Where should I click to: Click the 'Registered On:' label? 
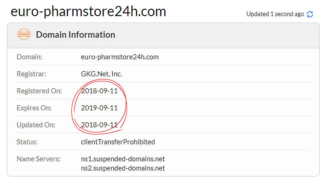point(39,91)
